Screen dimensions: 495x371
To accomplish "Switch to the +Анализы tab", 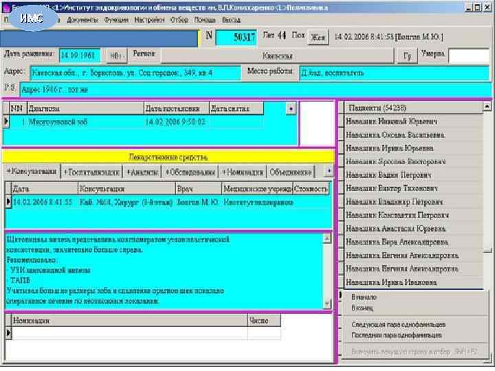I will tap(142, 172).
